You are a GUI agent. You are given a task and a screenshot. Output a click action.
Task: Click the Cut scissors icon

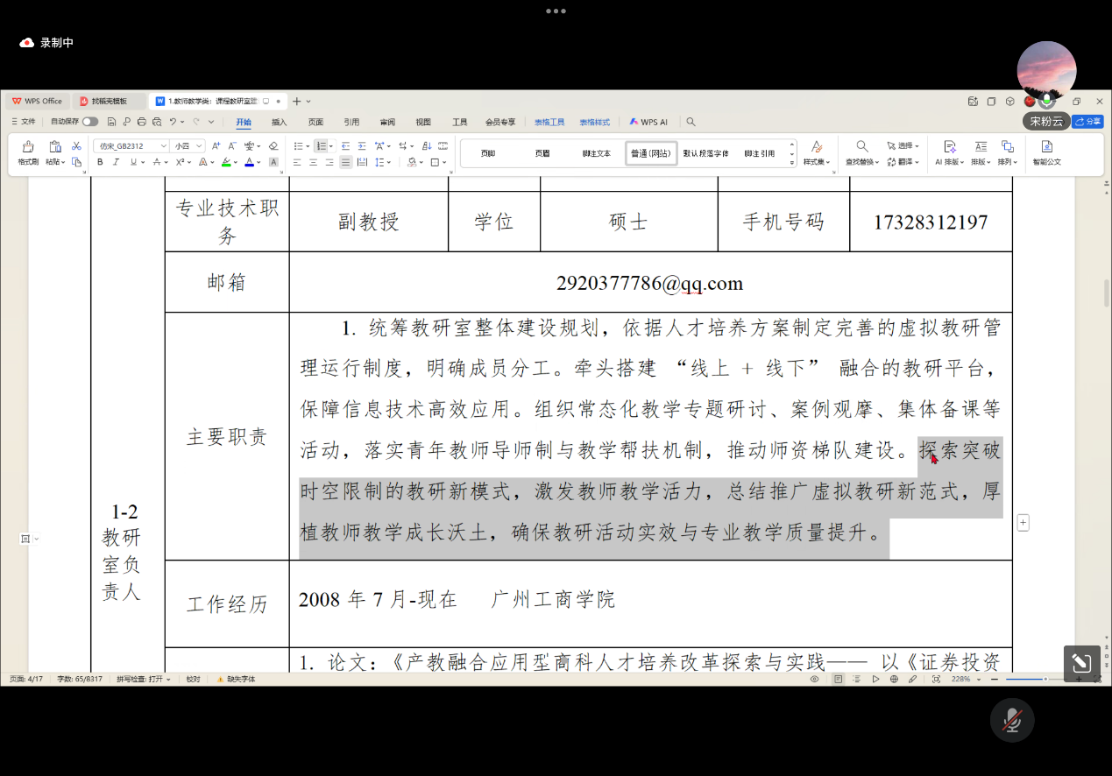pyautogui.click(x=76, y=145)
